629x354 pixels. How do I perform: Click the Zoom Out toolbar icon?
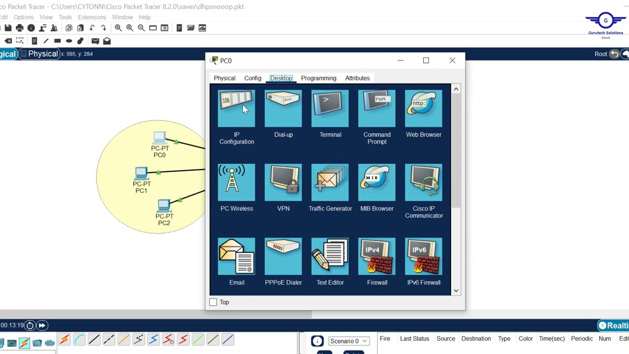click(141, 28)
